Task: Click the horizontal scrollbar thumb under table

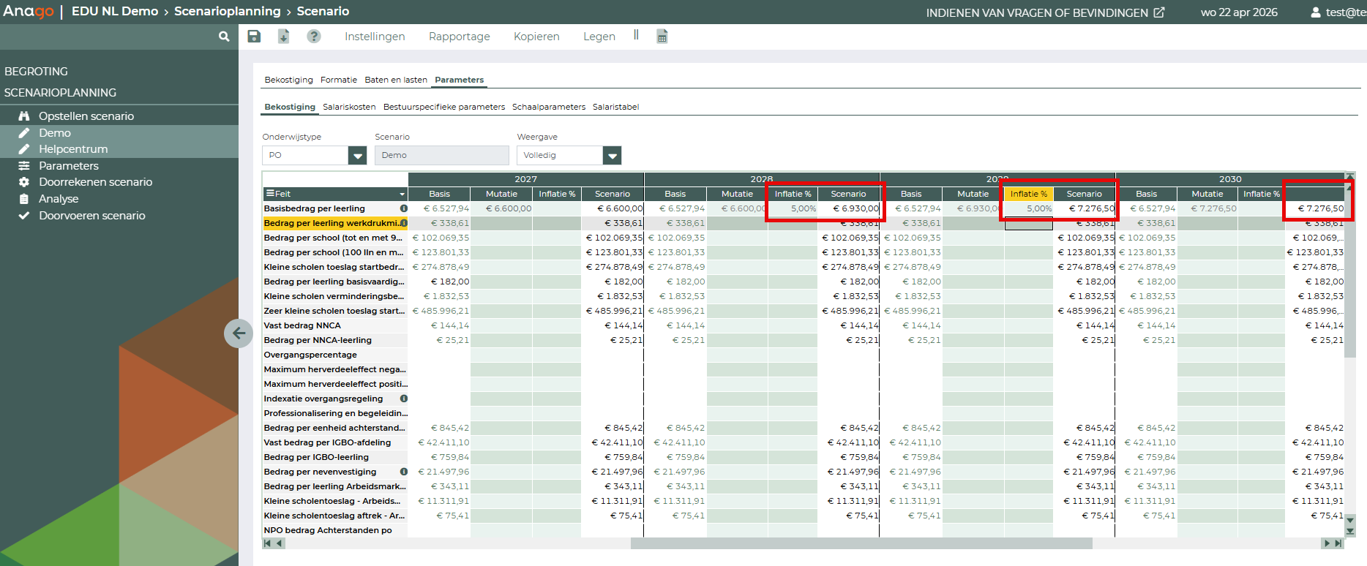Action: coord(861,543)
